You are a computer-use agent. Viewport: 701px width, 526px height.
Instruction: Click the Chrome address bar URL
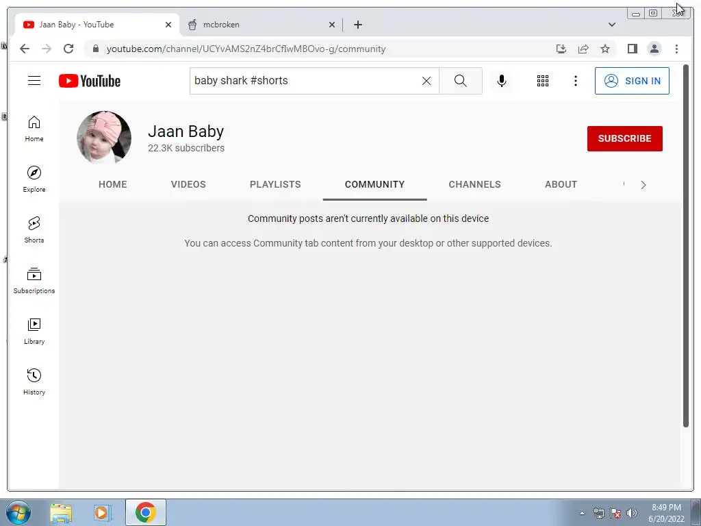pyautogui.click(x=246, y=49)
